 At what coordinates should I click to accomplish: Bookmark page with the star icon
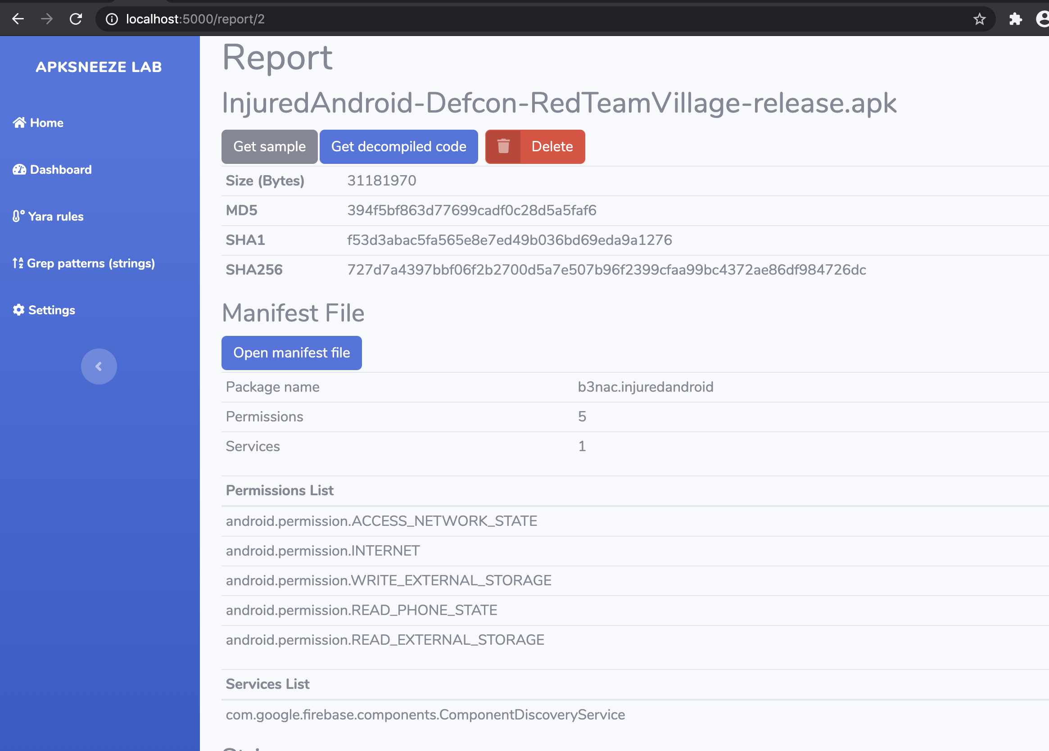click(979, 19)
